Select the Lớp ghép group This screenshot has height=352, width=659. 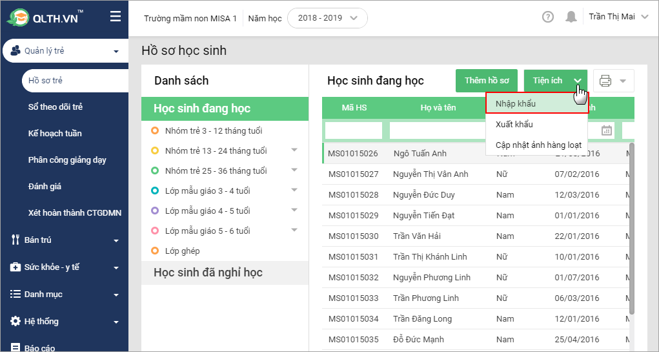pyautogui.click(x=182, y=251)
